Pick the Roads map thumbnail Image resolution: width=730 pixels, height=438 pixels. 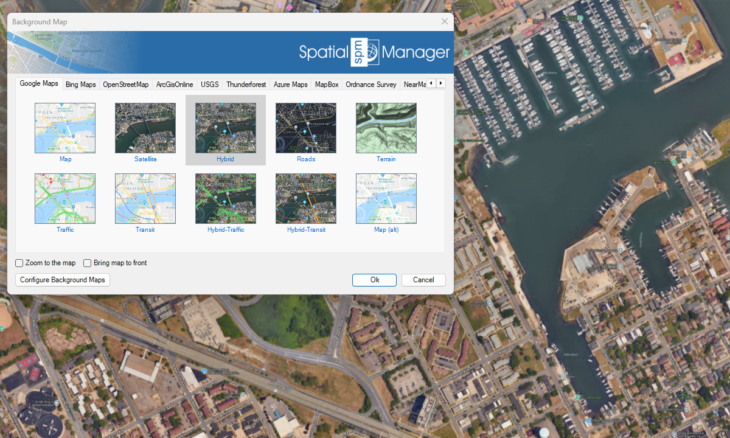click(306, 128)
